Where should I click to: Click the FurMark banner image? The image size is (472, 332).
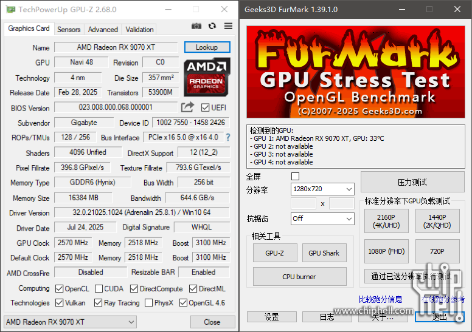[356, 72]
